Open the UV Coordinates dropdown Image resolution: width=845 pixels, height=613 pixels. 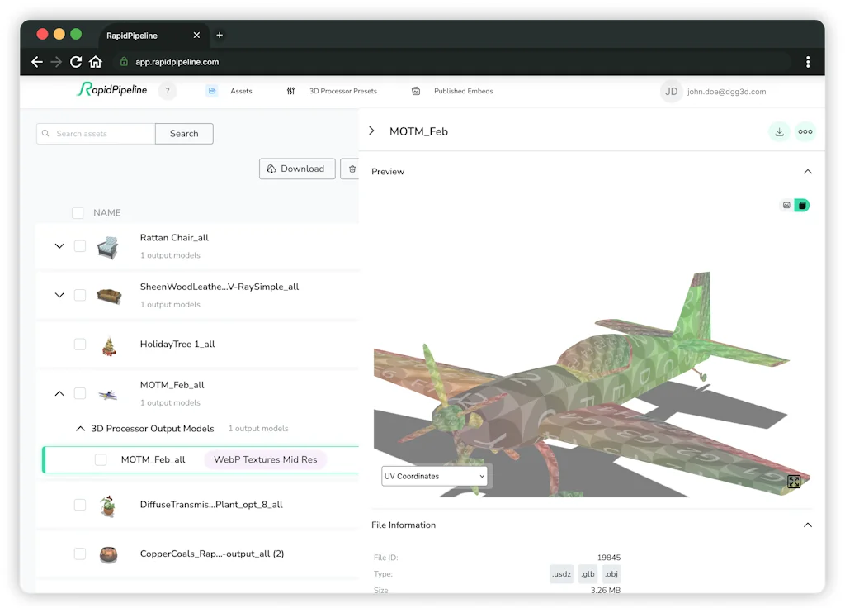pyautogui.click(x=435, y=476)
